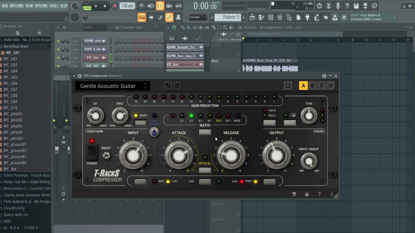
Task: Open the VIEW menu
Action: coord(29,6)
